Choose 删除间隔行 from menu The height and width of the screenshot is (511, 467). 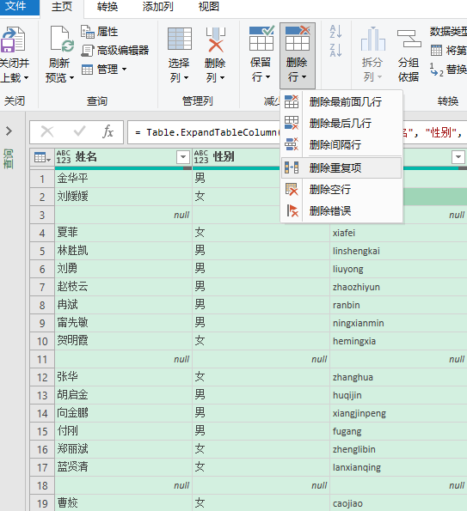(341, 144)
